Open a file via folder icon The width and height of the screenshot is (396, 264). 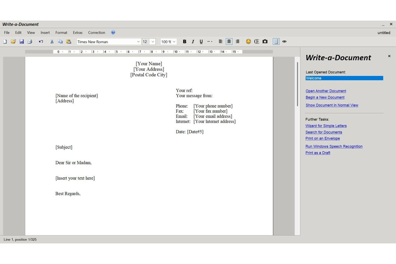[x=13, y=41]
